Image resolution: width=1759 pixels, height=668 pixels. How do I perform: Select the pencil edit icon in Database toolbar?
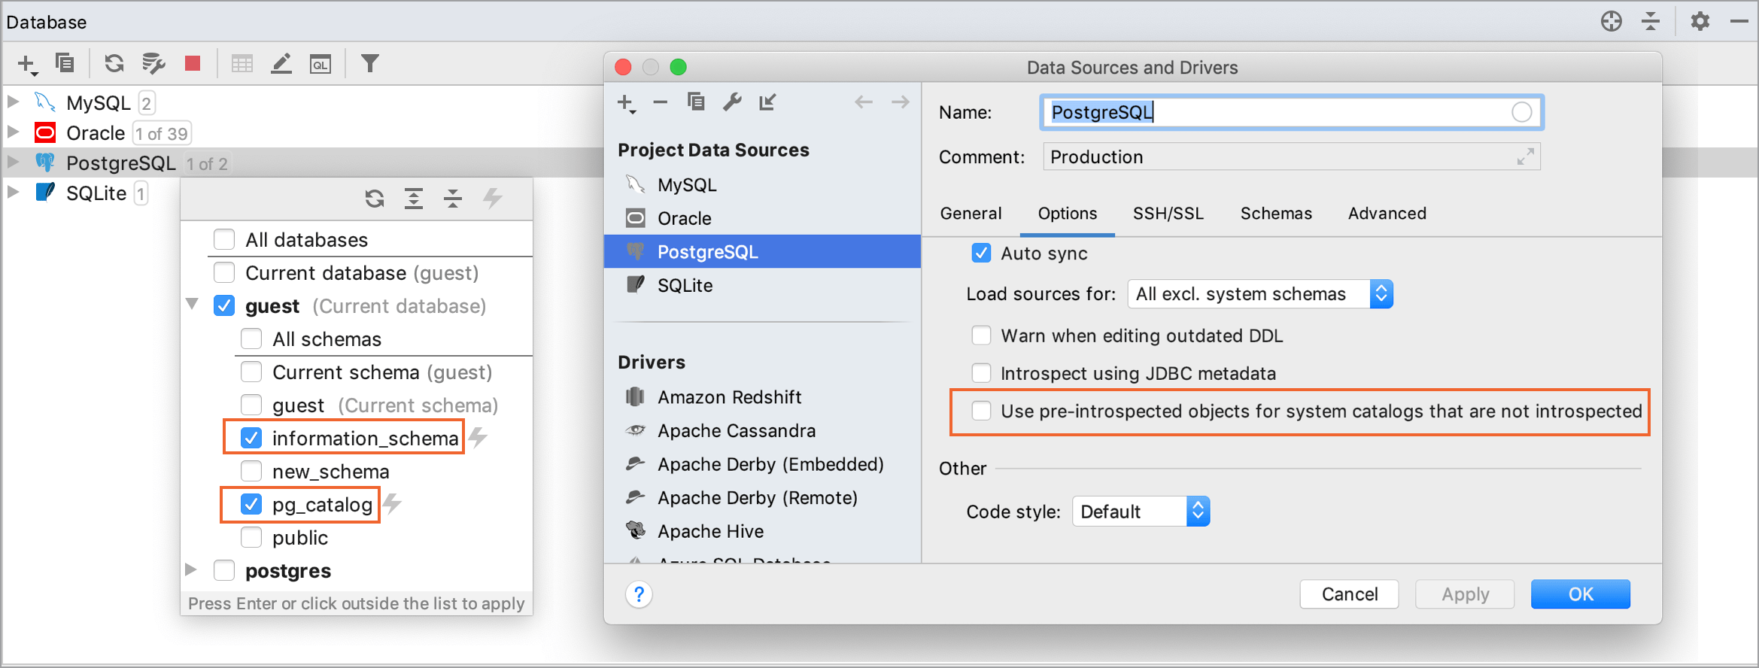coord(281,63)
